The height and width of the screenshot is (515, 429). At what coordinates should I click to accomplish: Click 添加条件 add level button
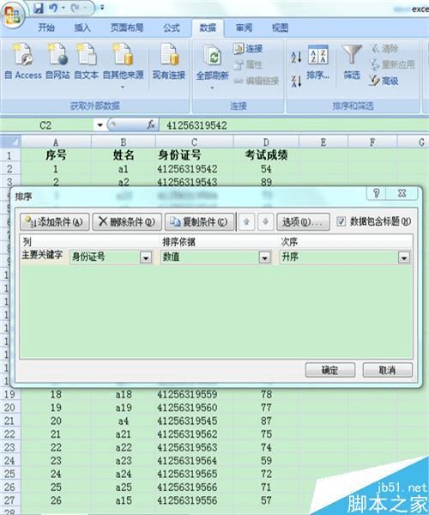click(55, 222)
